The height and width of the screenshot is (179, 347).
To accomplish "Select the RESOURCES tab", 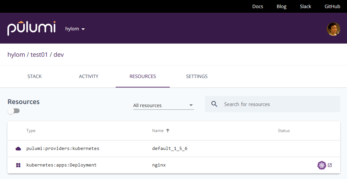I will pyautogui.click(x=143, y=76).
